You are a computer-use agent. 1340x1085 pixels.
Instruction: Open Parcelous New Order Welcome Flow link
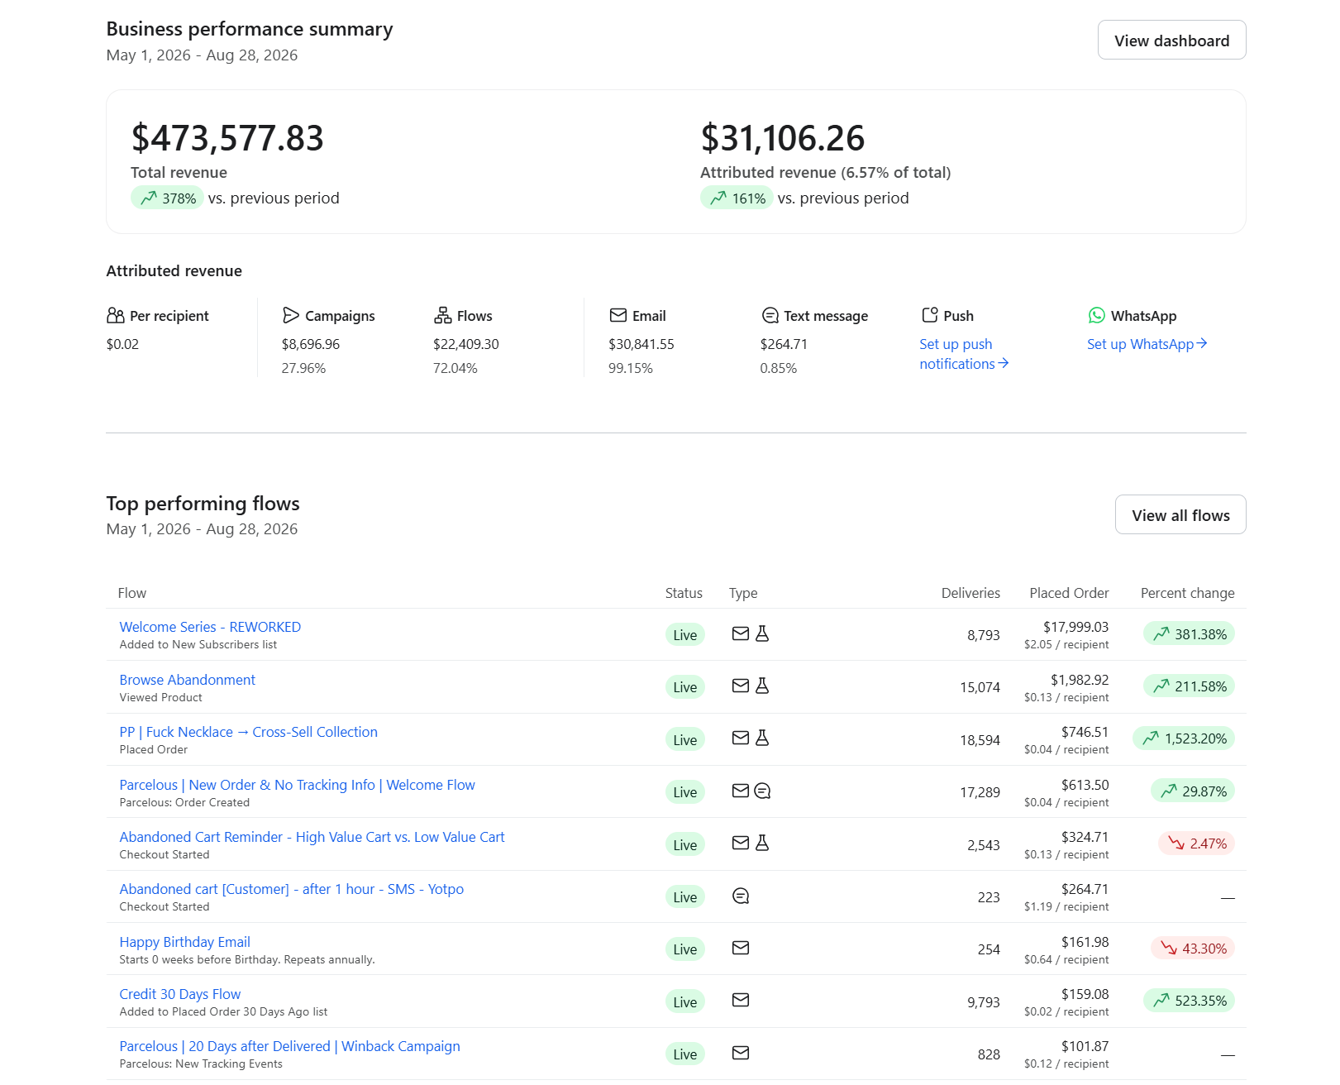[297, 785]
